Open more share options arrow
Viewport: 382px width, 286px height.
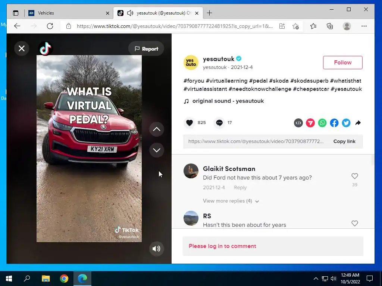(x=358, y=123)
